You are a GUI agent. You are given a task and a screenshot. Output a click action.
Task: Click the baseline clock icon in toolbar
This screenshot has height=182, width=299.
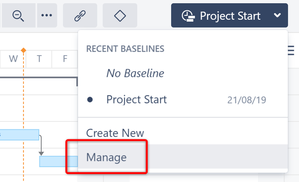pos(188,16)
